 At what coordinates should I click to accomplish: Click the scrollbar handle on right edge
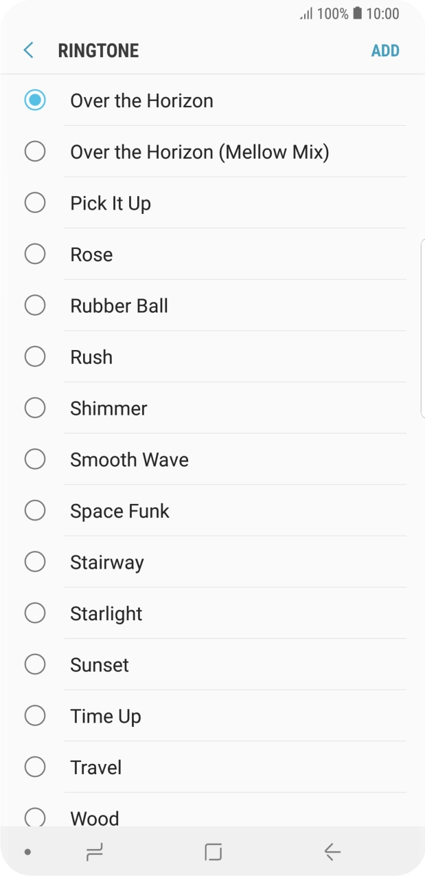click(422, 328)
